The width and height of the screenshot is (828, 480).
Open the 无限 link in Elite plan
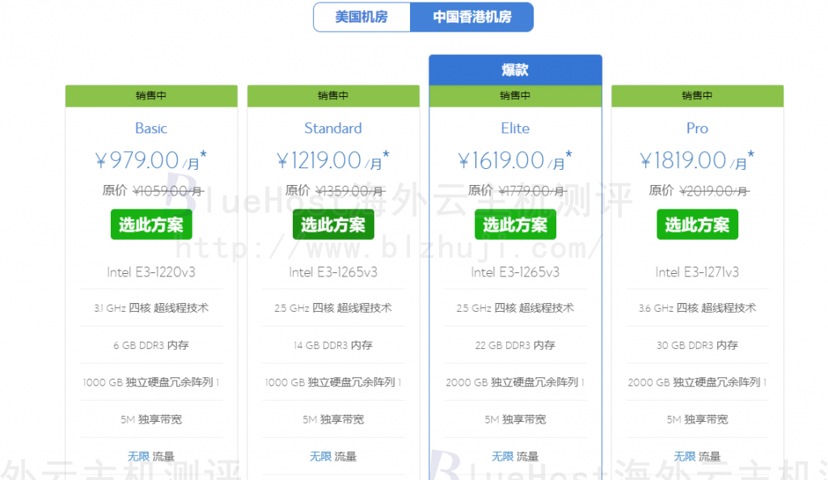(x=503, y=457)
